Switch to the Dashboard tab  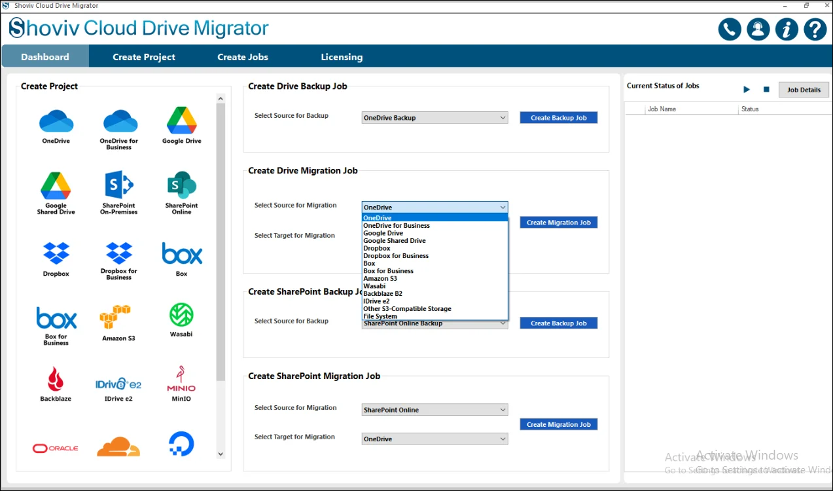(45, 57)
